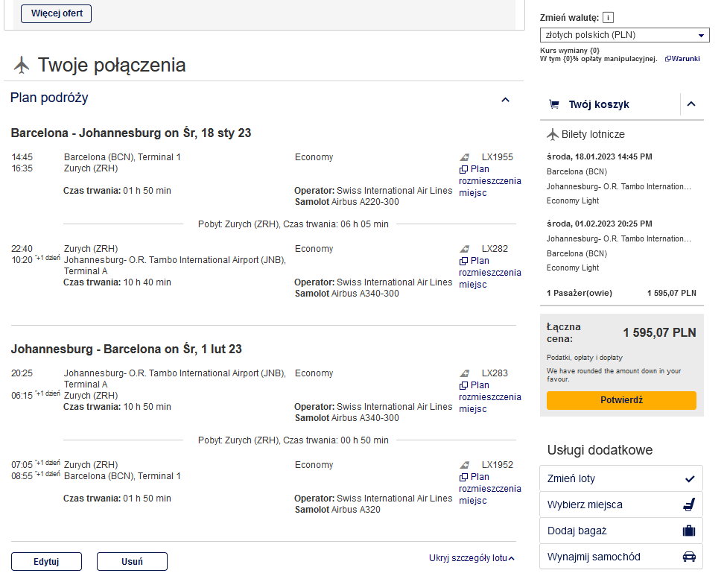Hide flight details via Ukryj szczegóły lotu
The image size is (727, 579).
pyautogui.click(x=472, y=558)
